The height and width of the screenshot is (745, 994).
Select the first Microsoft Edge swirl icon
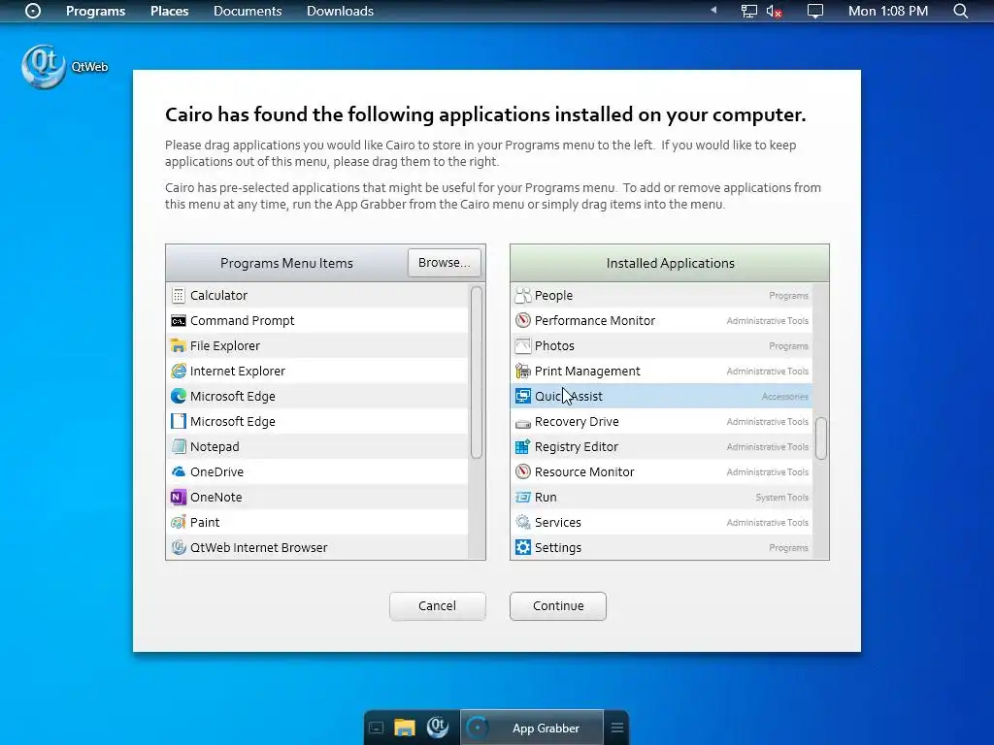[179, 396]
